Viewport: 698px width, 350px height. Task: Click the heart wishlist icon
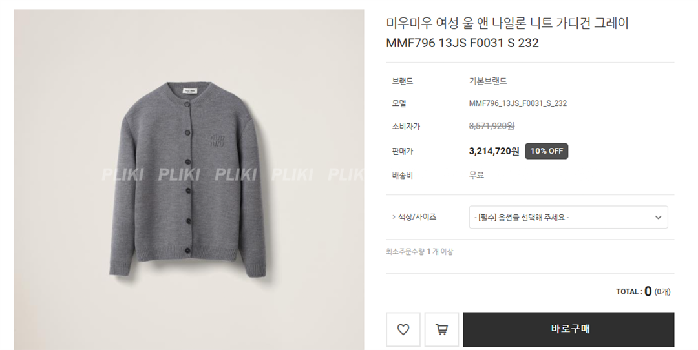click(x=403, y=329)
